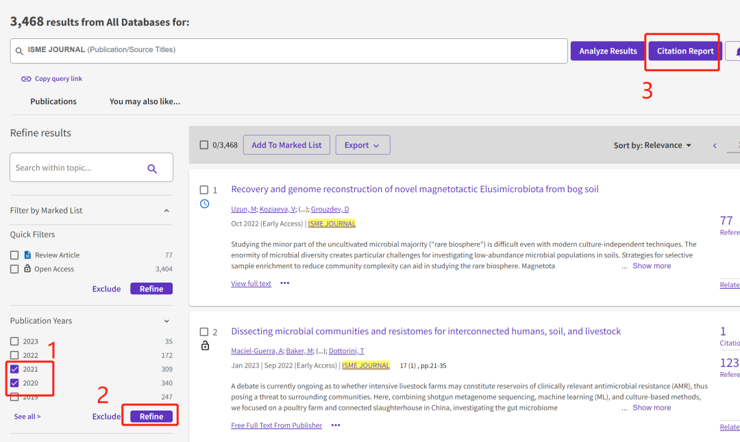Switch to the Publications tab
Viewport: 740px width, 442px height.
(x=53, y=101)
